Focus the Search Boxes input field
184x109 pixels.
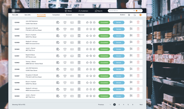[120, 11]
